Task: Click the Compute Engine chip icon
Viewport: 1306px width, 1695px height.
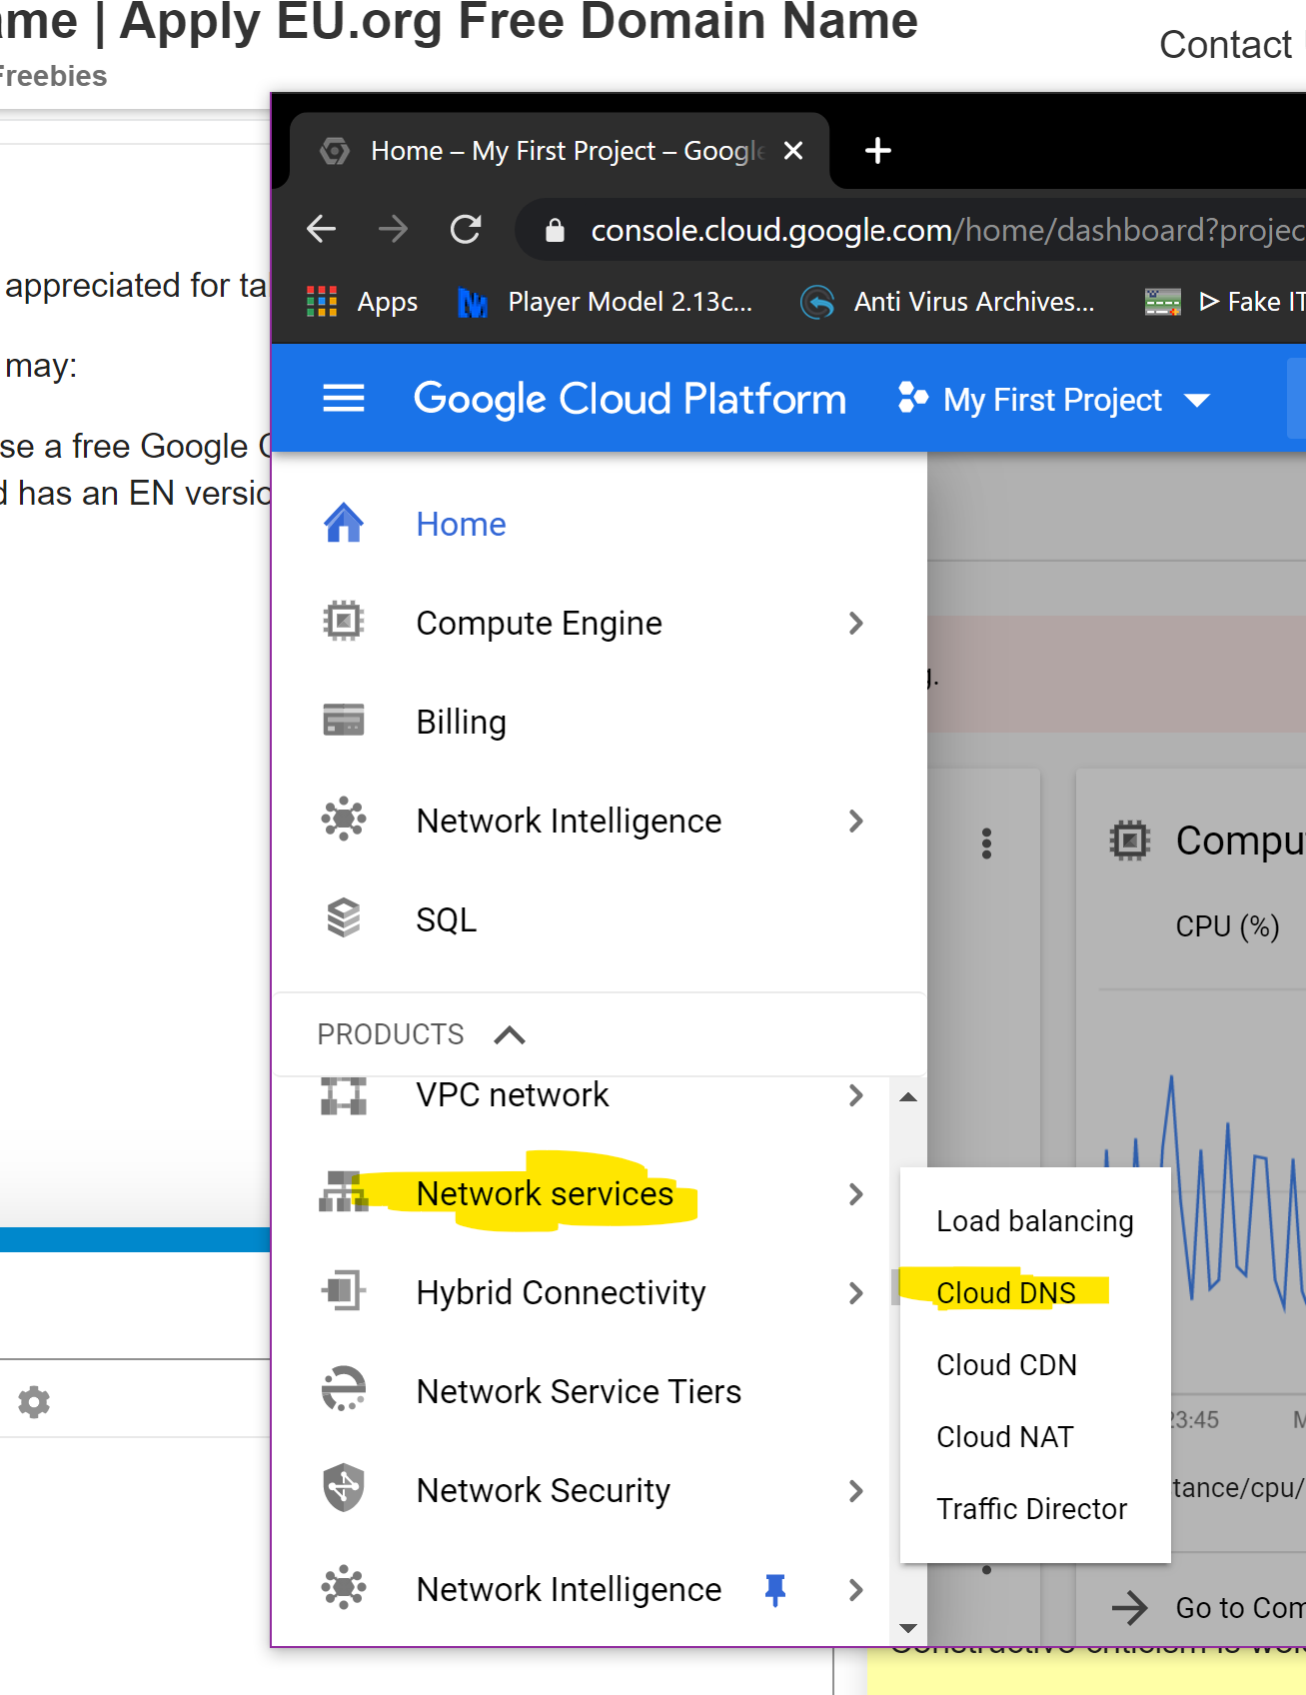Action: pos(343,621)
